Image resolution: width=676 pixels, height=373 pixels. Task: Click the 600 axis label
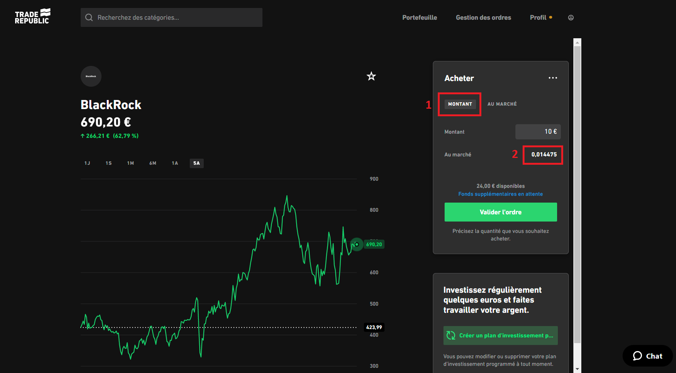[x=374, y=272]
